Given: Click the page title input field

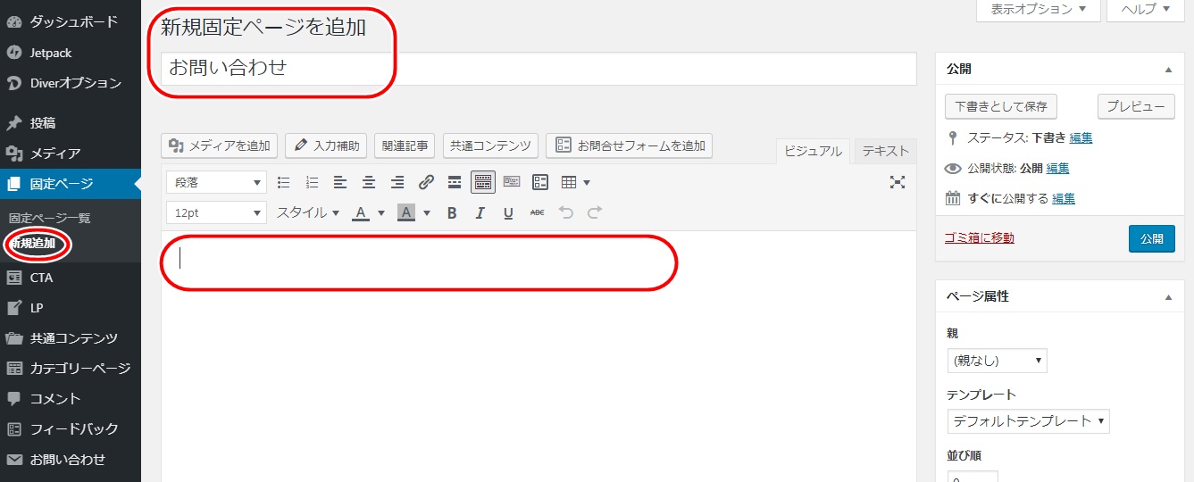Looking at the screenshot, I should coord(539,68).
